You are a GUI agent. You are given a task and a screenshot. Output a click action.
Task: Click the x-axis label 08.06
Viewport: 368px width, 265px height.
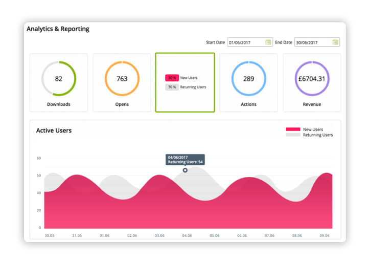pyautogui.click(x=297, y=235)
